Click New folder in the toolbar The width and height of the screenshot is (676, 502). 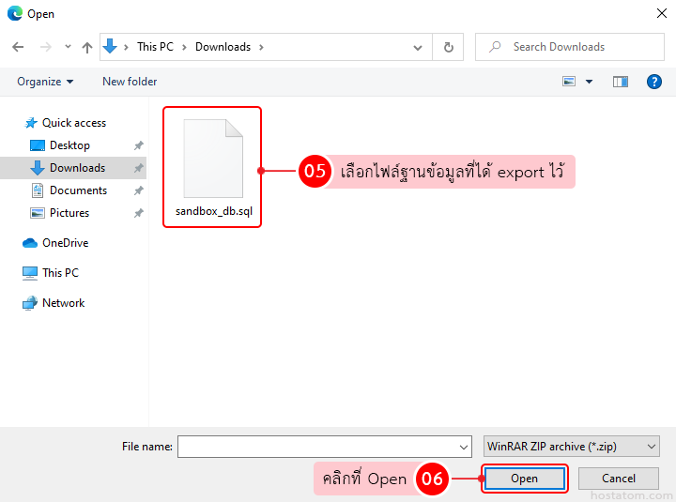pos(130,82)
